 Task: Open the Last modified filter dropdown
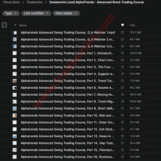(x=36, y=13)
